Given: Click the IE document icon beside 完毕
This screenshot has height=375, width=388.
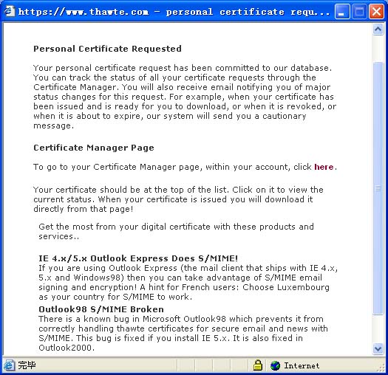Looking at the screenshot, I should click(x=9, y=365).
